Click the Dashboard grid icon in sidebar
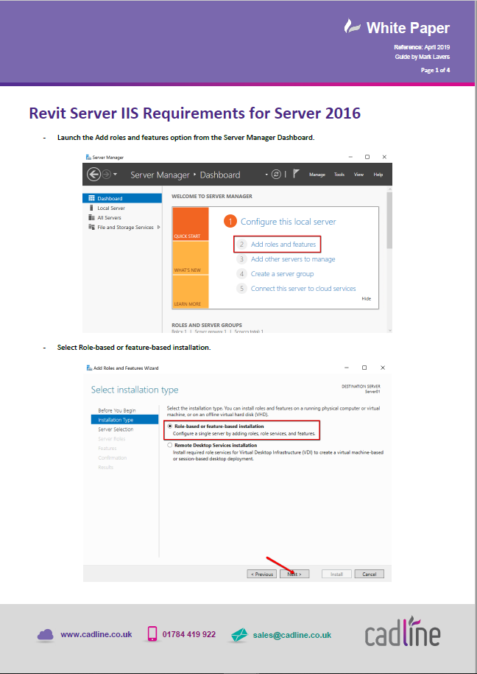The height and width of the screenshot is (674, 477). tap(91, 198)
